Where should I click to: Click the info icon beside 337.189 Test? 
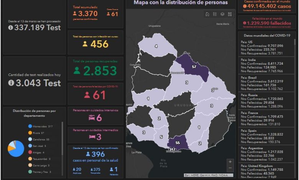(10, 28)
